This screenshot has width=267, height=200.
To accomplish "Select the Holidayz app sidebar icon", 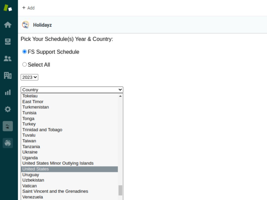I will pos(8,126).
